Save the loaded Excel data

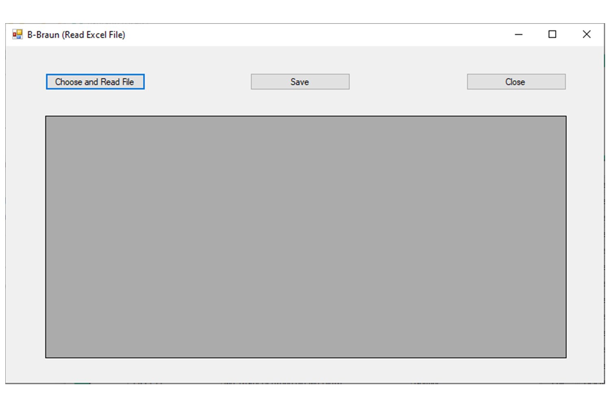pyautogui.click(x=300, y=82)
